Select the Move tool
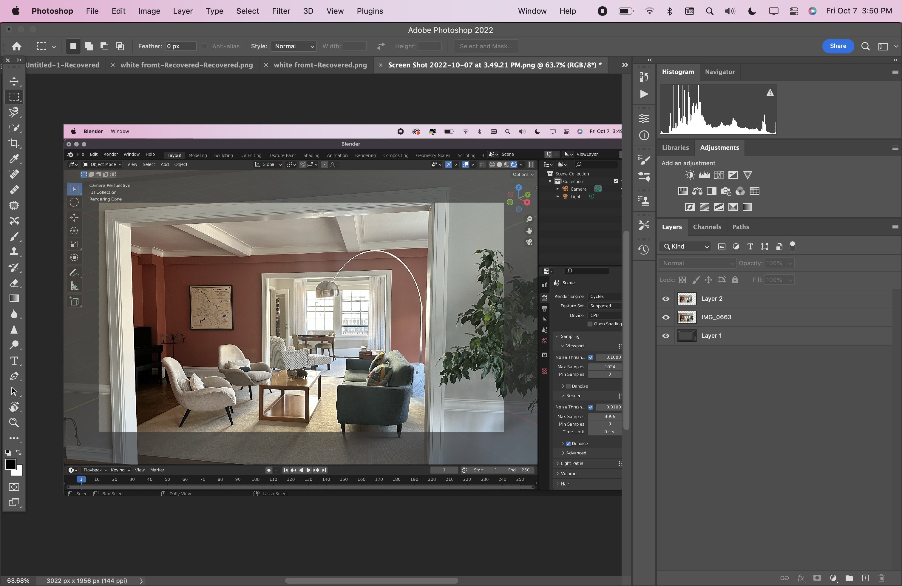Image resolution: width=902 pixels, height=586 pixels. point(14,81)
